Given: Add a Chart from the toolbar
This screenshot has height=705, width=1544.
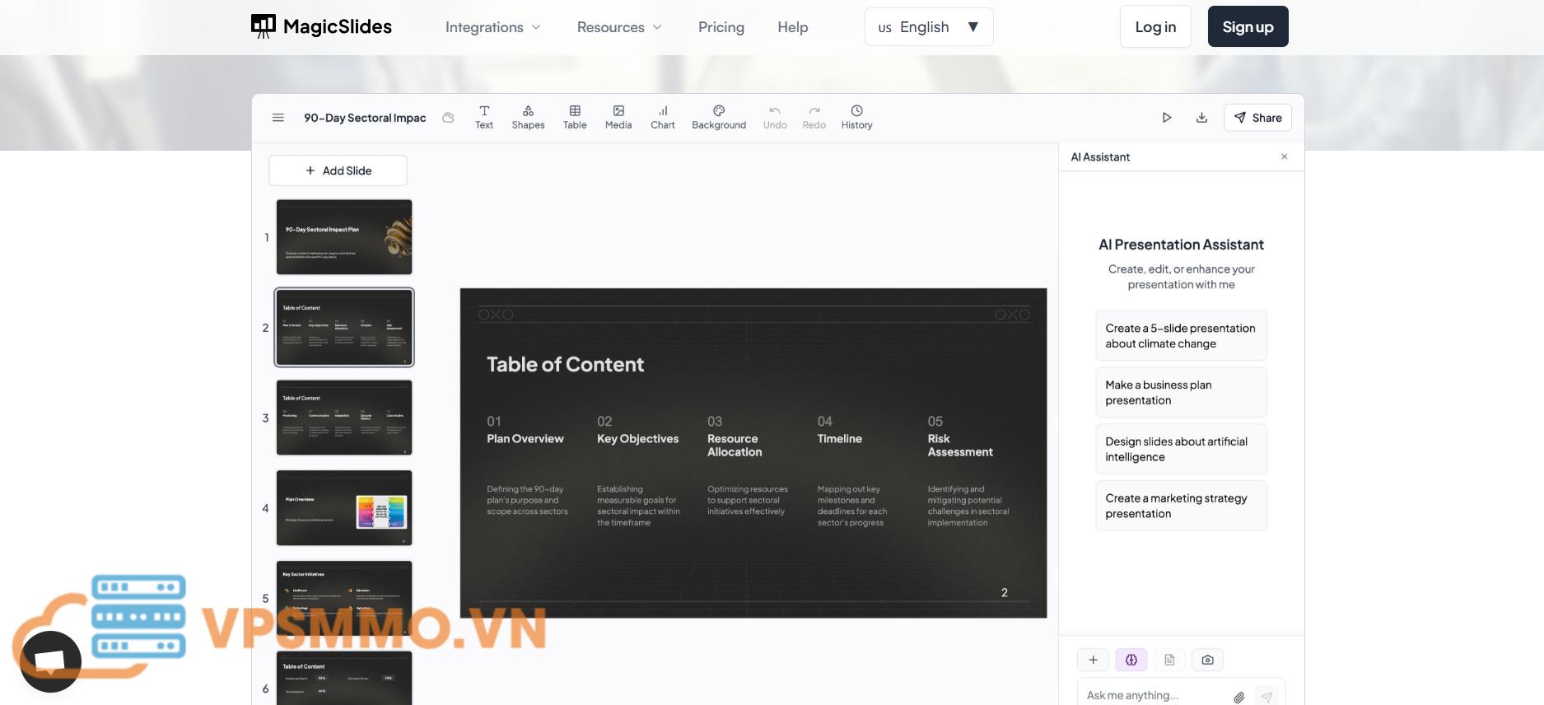Looking at the screenshot, I should click(x=662, y=117).
